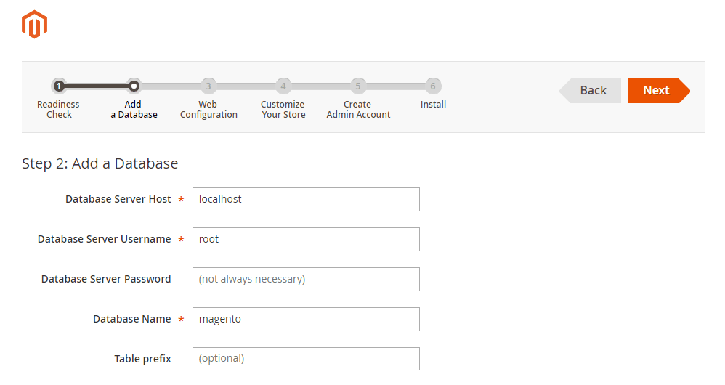
Task: Click the Magento logo icon
Action: (34, 25)
